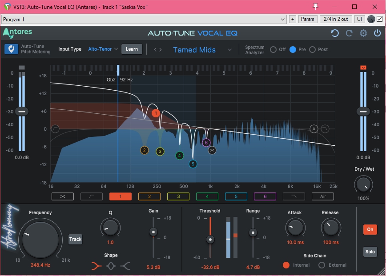Image resolution: width=386 pixels, height=276 pixels.
Task: Click the Threshold slider handle
Action: [x=210, y=240]
